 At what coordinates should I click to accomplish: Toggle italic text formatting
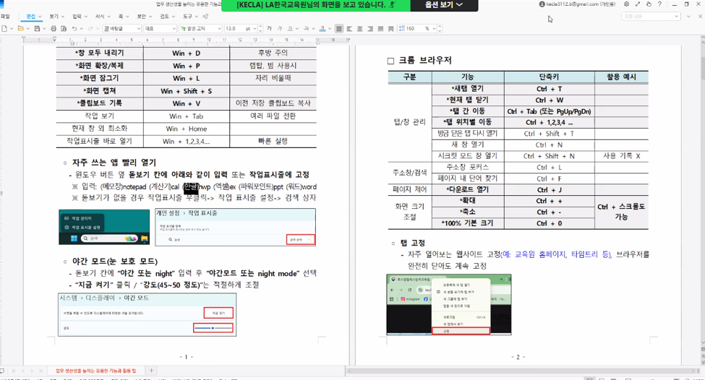(279, 29)
